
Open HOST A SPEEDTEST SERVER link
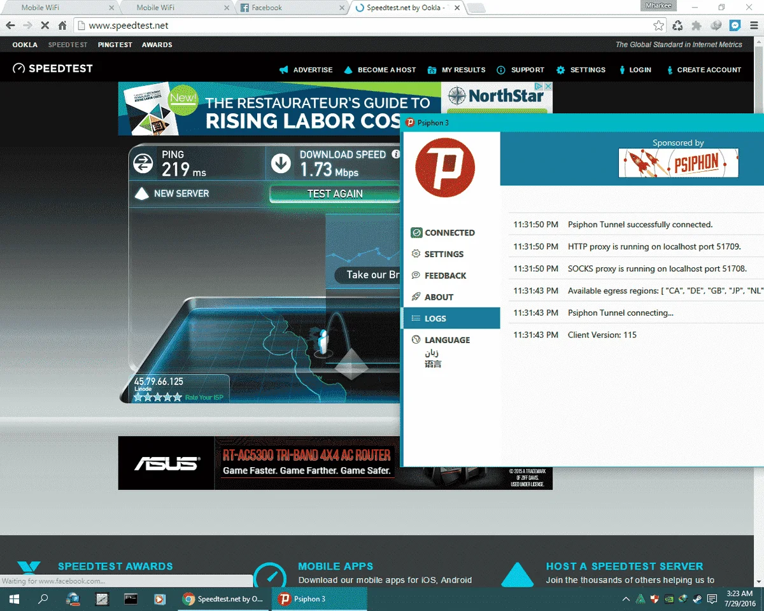point(625,566)
